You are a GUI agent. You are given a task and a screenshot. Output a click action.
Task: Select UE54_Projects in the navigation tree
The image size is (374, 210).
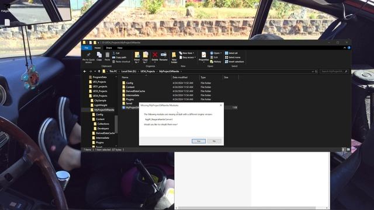pos(100,96)
